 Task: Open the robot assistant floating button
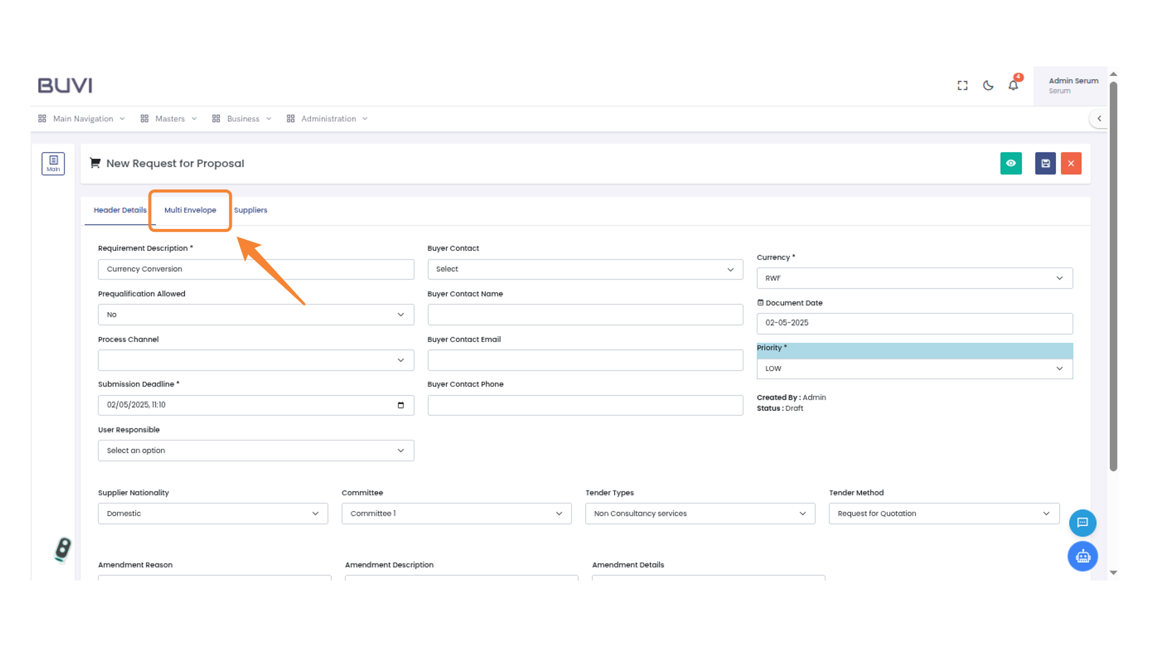pos(1082,557)
